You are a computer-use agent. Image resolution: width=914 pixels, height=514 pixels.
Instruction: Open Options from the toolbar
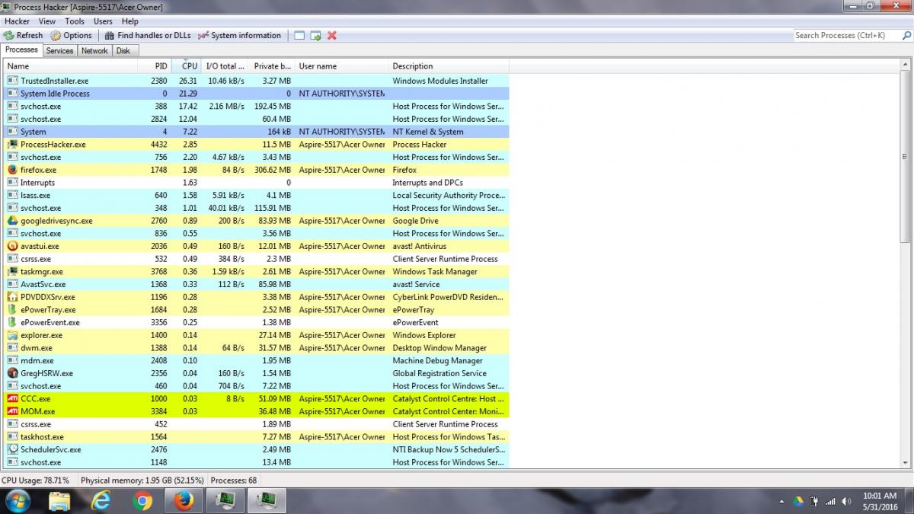point(71,35)
